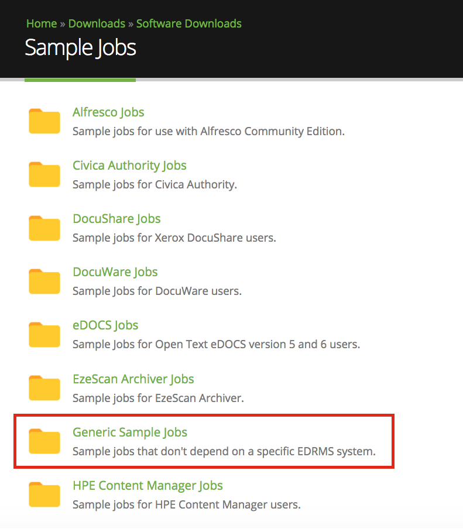Click the eDOCS Jobs title link
Viewport: 463px width, 529px height.
(105, 325)
